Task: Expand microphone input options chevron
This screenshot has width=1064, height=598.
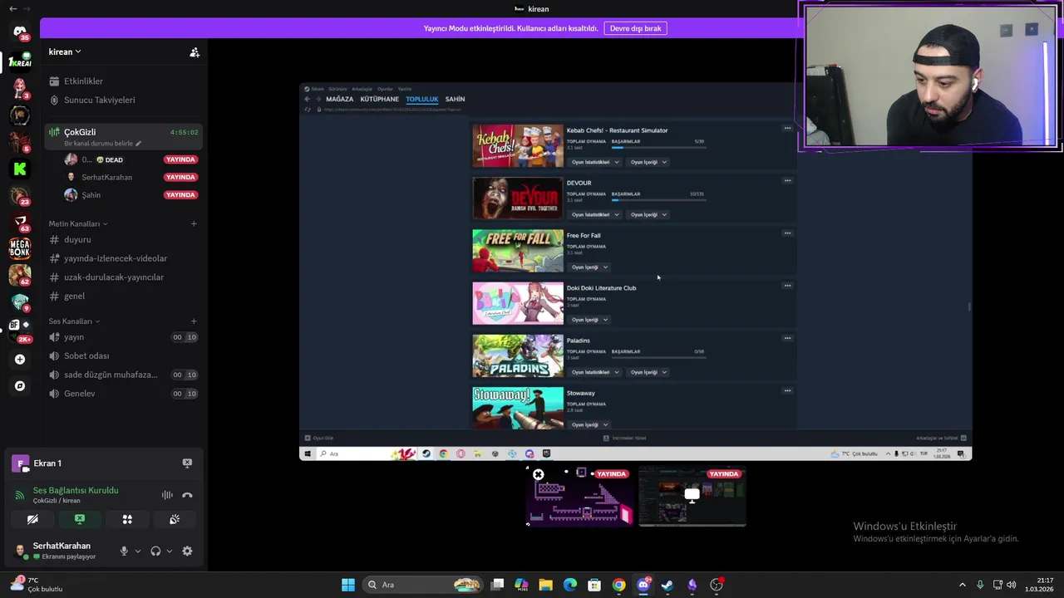Action: pos(138,551)
